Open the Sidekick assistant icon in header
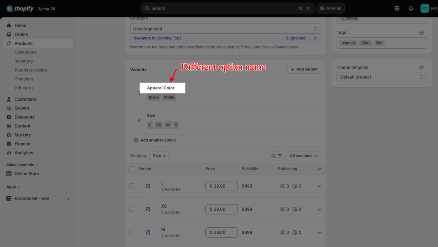The image size is (438, 247). 397,9
